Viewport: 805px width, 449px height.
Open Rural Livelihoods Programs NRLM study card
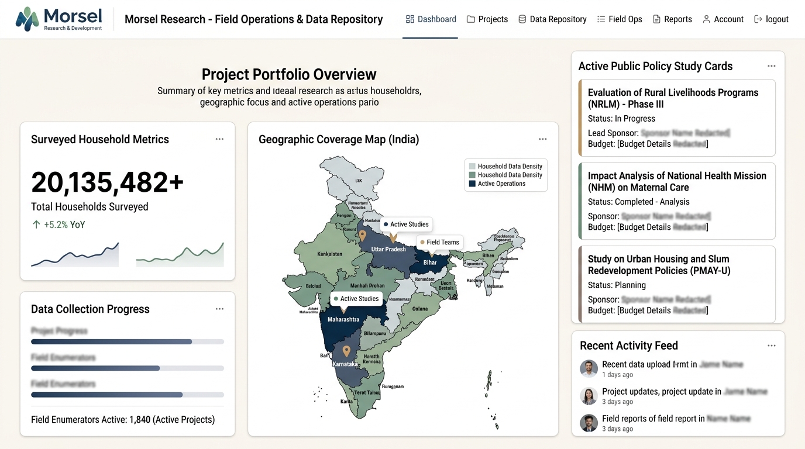pos(677,118)
